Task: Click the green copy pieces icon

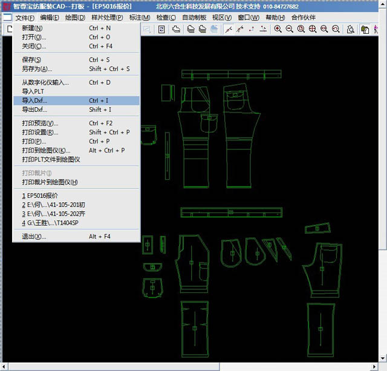Action: pos(365,30)
